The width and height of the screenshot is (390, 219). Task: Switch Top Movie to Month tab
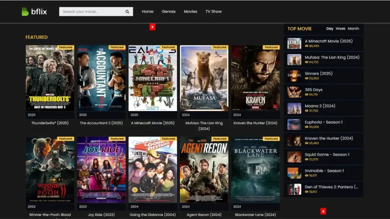coord(353,29)
